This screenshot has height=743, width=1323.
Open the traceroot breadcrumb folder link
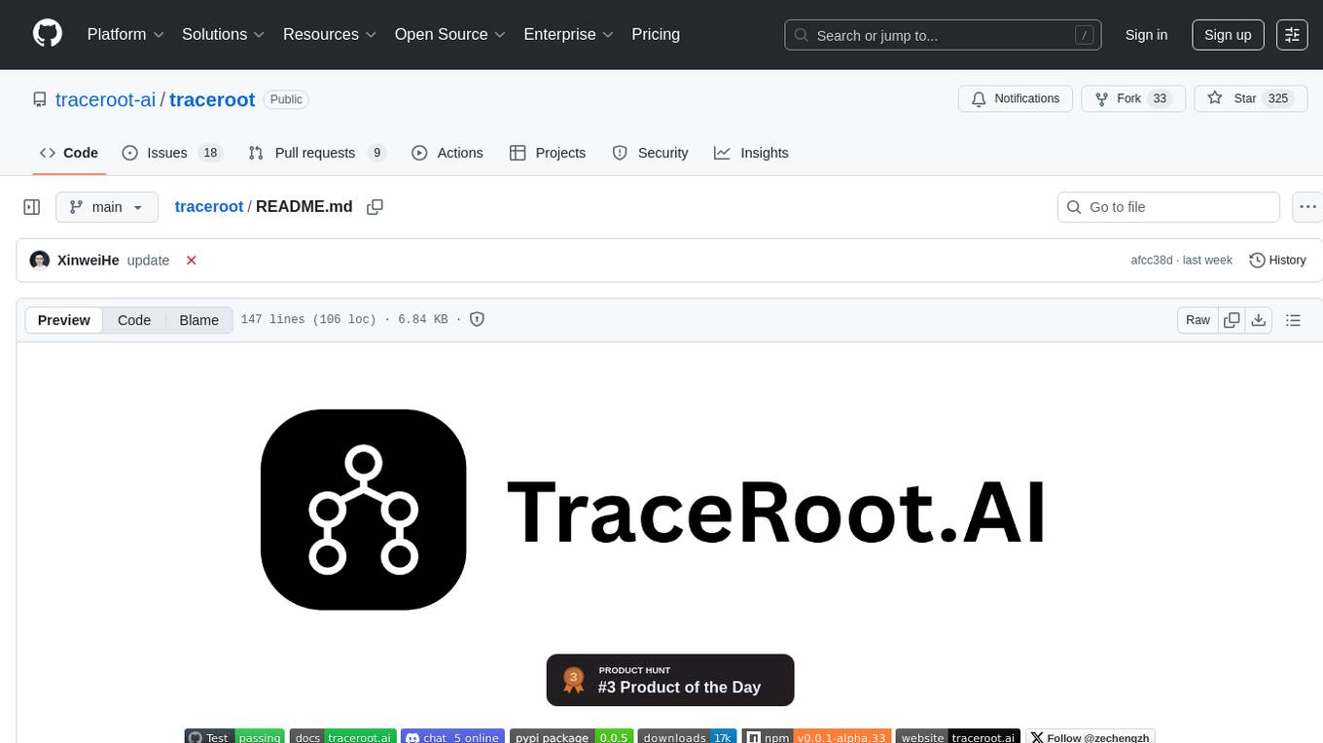(208, 206)
